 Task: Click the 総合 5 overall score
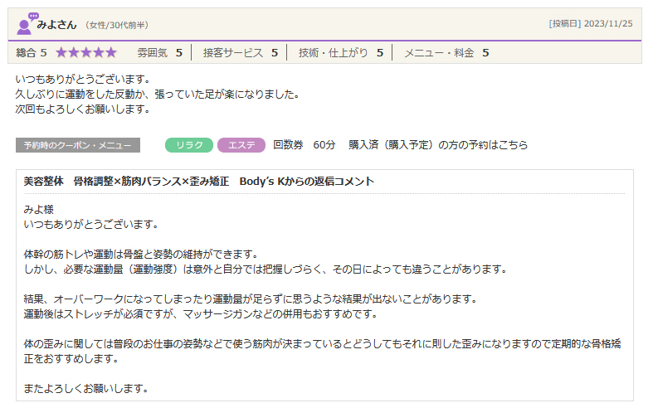click(x=32, y=52)
